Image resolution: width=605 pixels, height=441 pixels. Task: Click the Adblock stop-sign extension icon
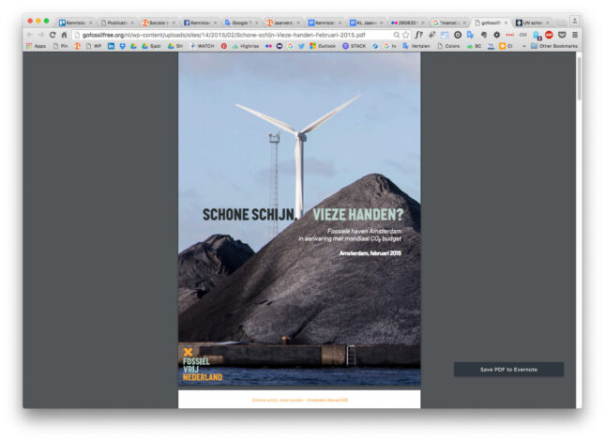click(x=549, y=34)
